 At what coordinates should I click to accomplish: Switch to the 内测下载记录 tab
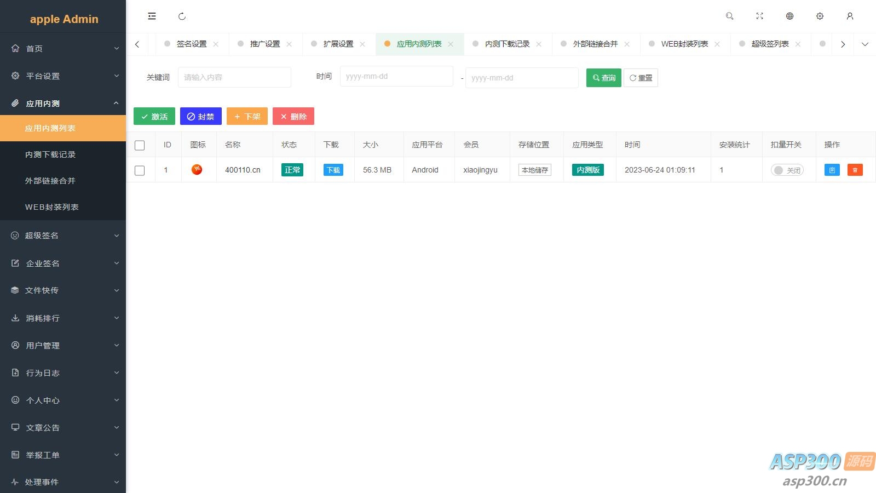click(507, 44)
